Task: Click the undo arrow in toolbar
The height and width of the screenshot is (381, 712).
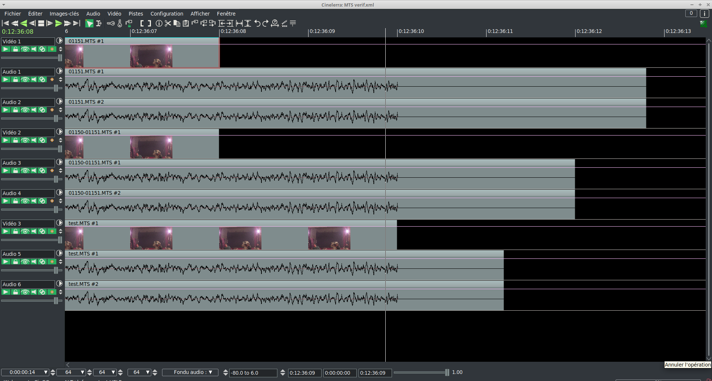Action: coord(257,23)
